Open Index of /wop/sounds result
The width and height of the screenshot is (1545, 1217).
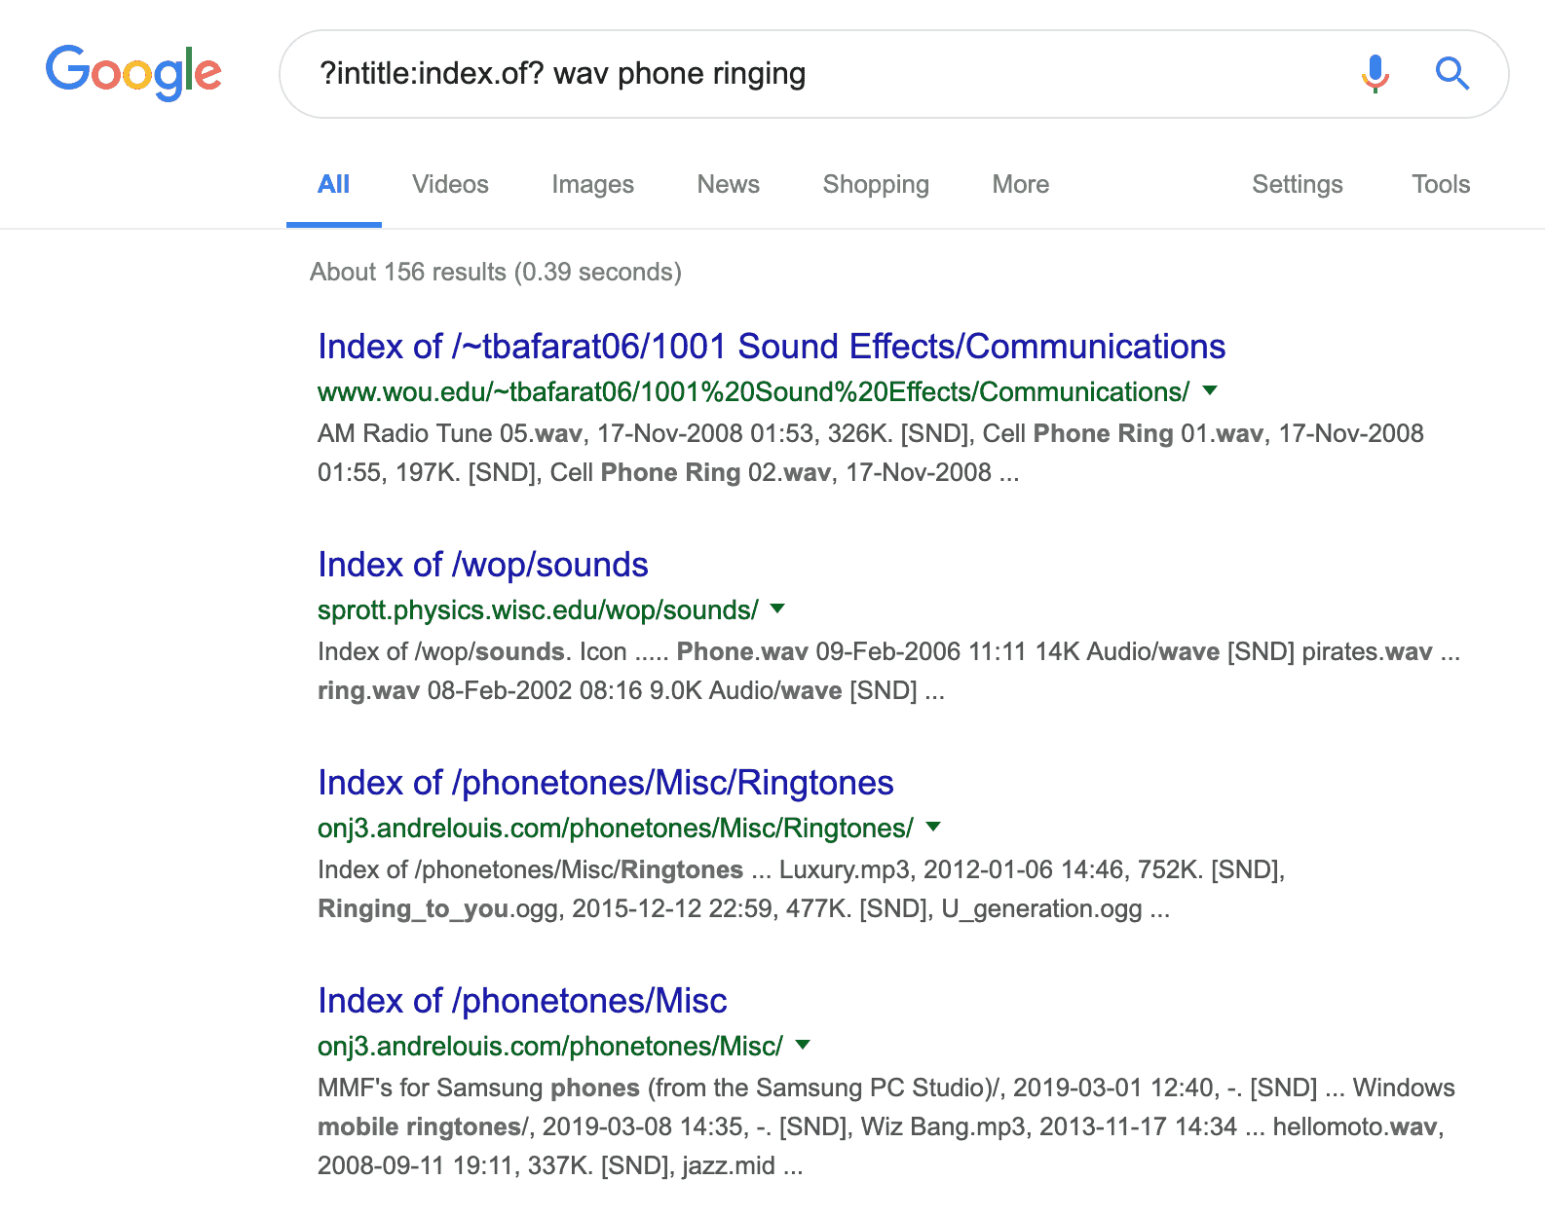pyautogui.click(x=482, y=565)
